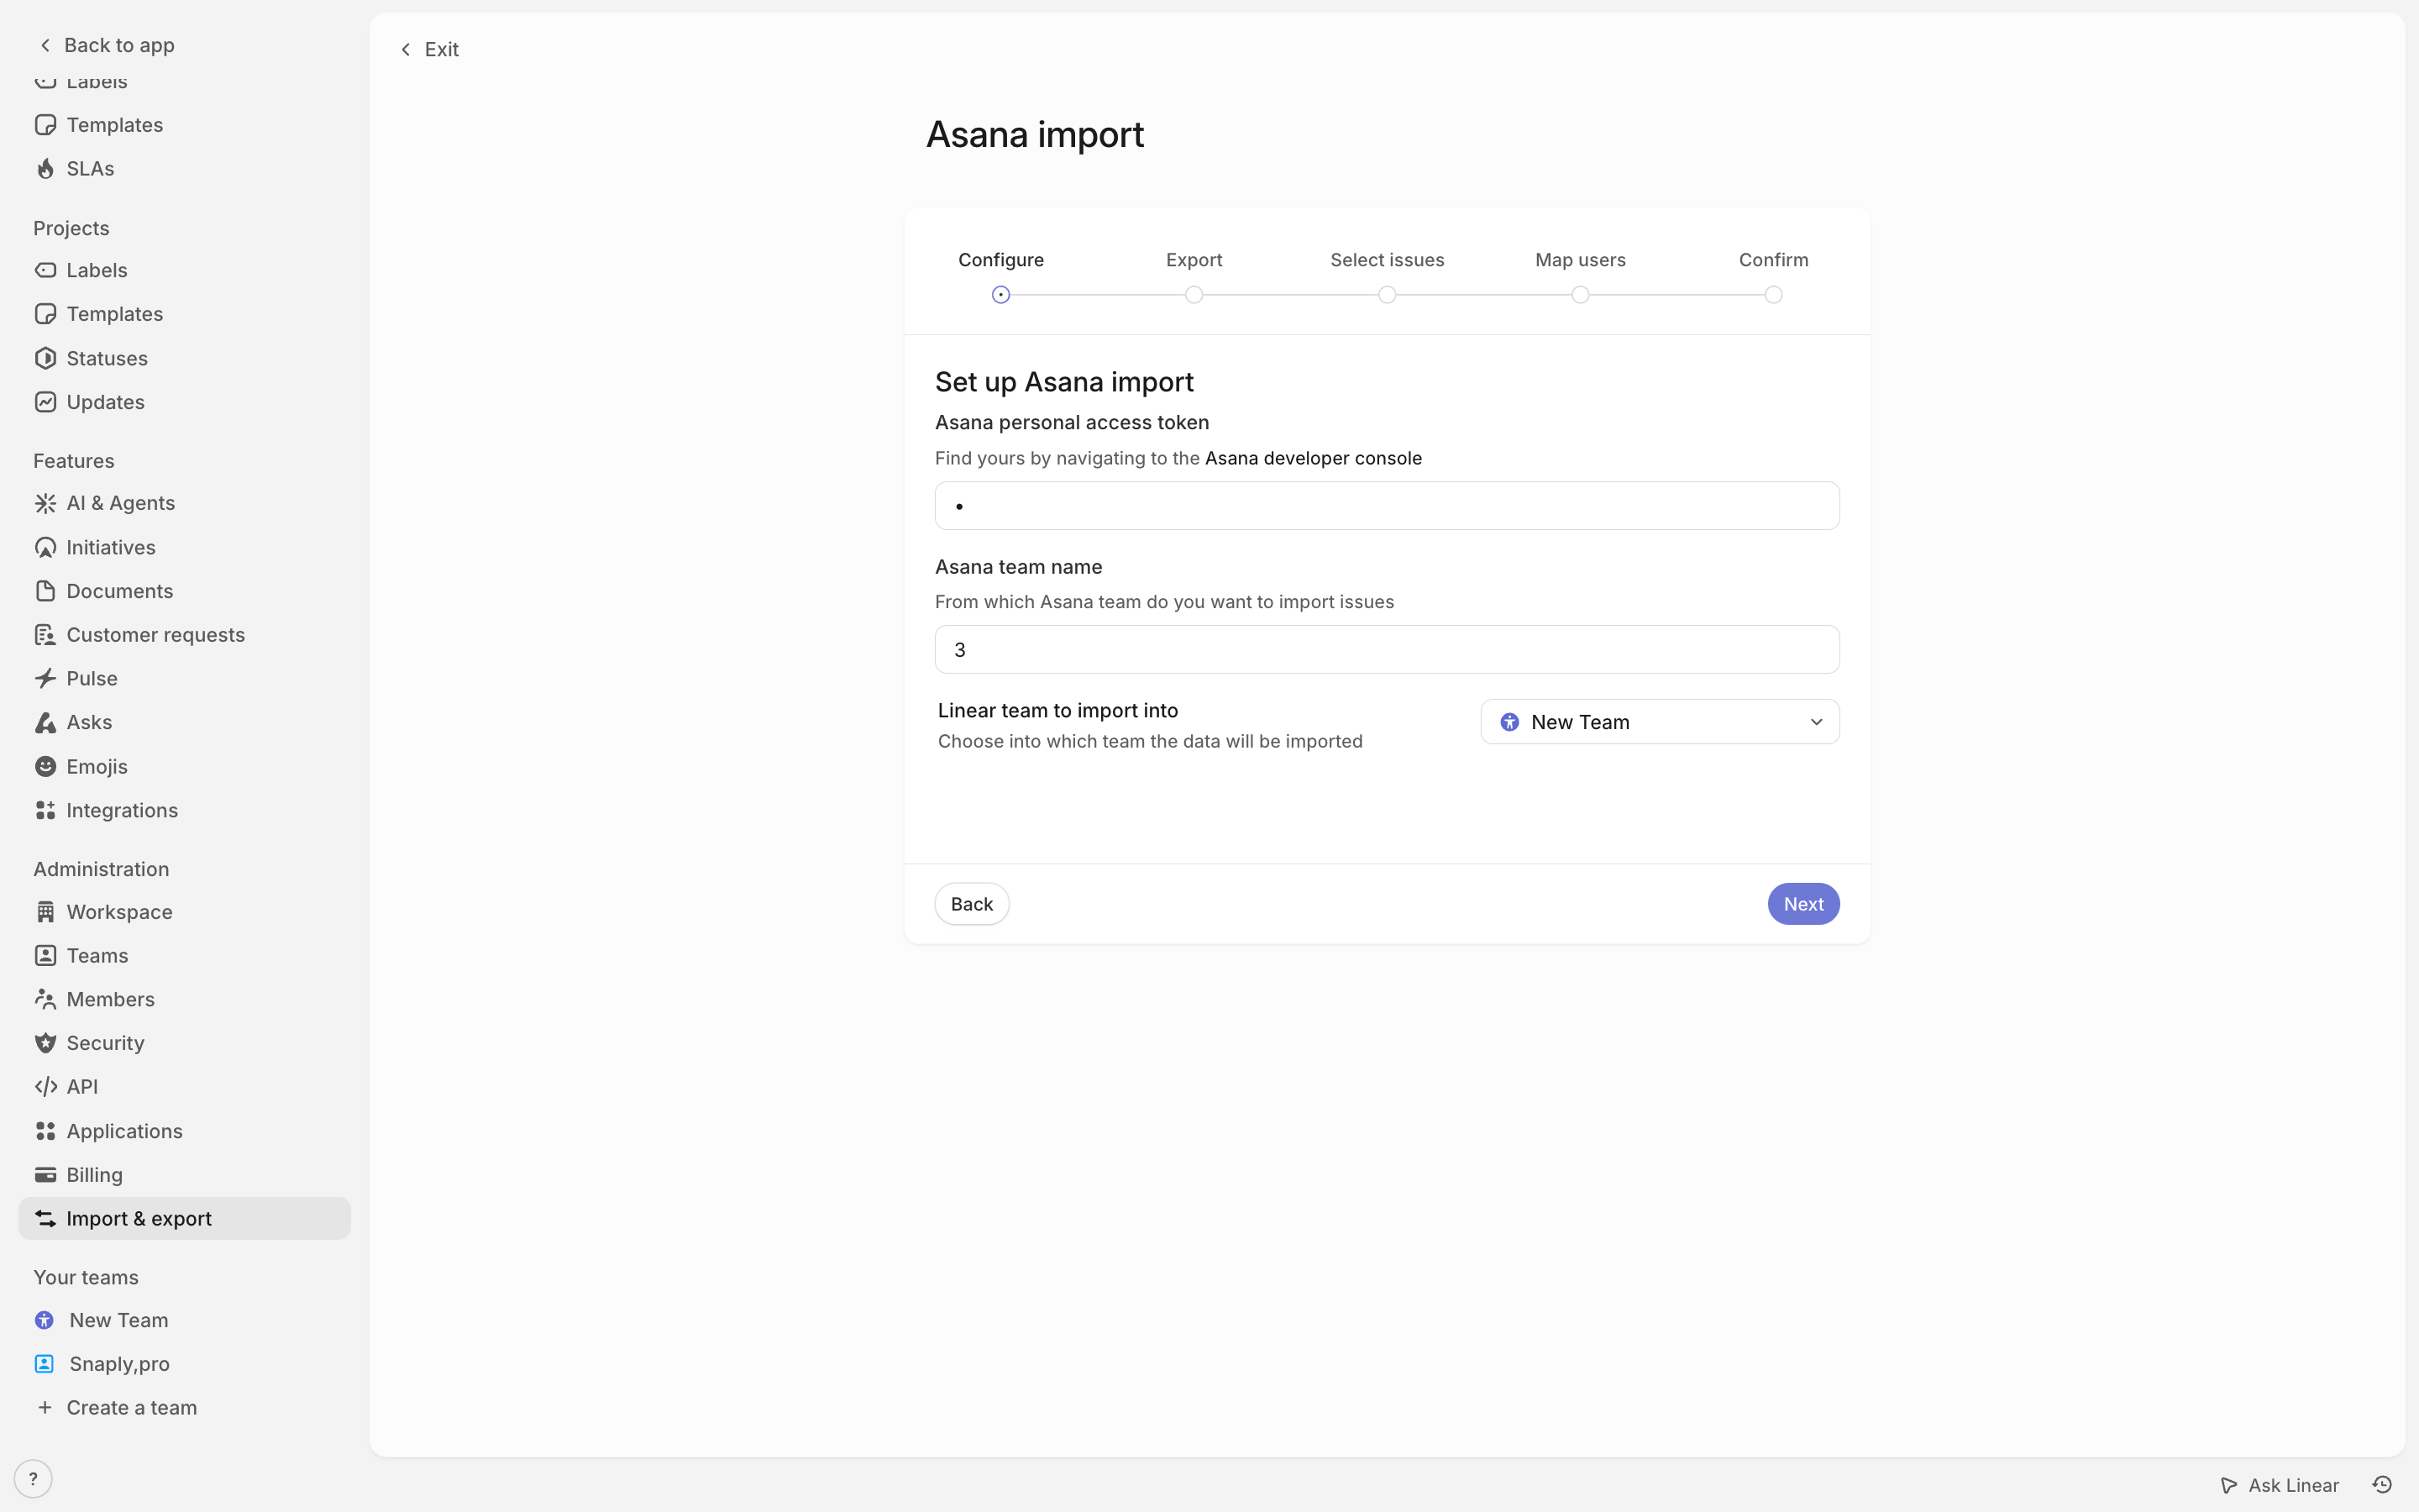Click the Applications icon
2419x1512 pixels.
tap(45, 1131)
